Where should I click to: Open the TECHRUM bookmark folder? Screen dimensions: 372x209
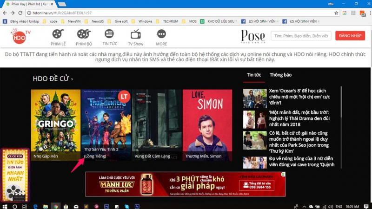click(x=167, y=21)
